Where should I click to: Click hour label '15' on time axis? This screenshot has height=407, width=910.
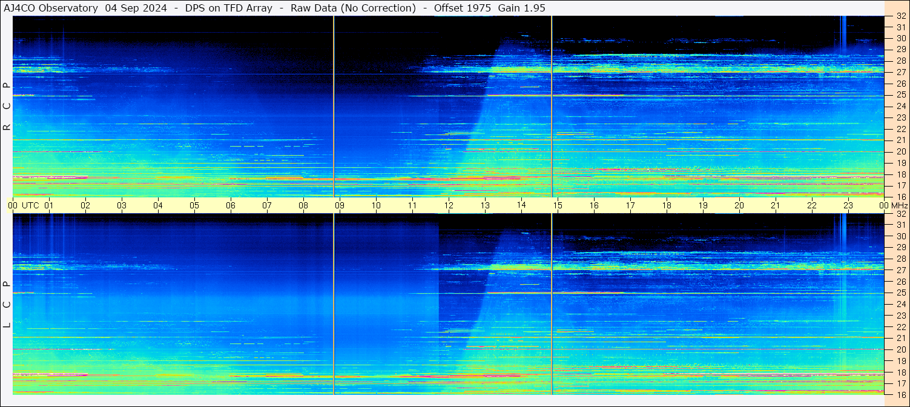[558, 205]
